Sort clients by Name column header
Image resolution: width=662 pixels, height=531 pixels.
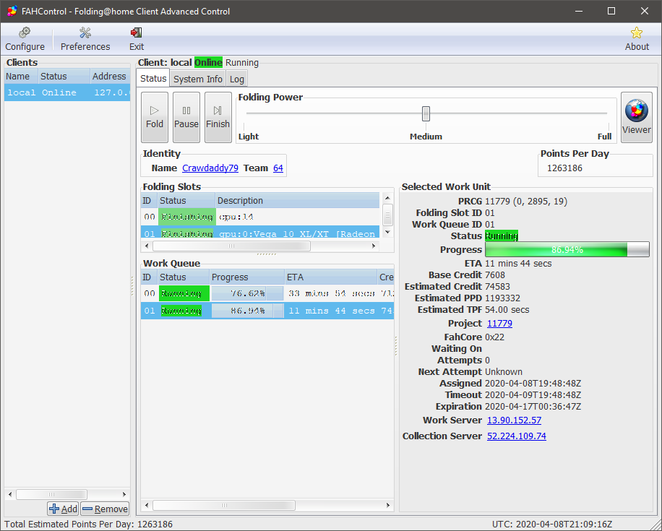point(21,77)
